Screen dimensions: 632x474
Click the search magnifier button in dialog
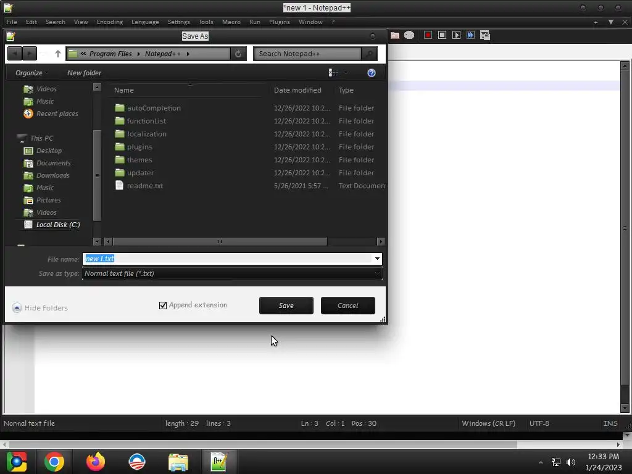(x=369, y=54)
